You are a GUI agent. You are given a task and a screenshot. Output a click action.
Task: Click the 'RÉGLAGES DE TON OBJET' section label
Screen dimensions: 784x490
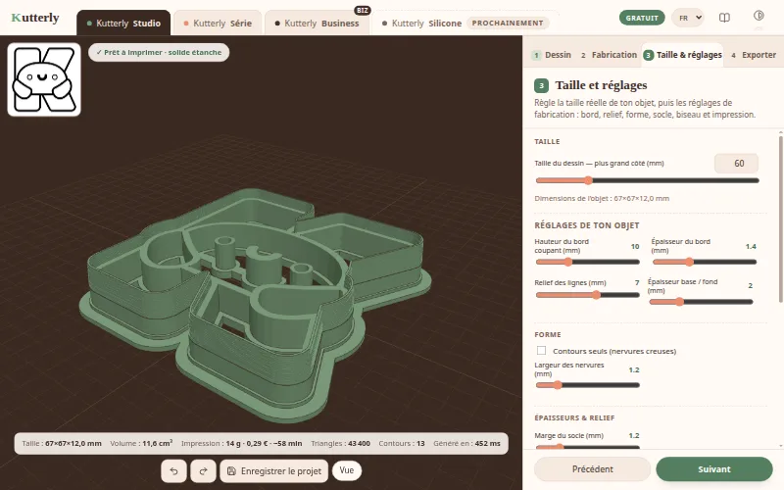[x=586, y=225]
